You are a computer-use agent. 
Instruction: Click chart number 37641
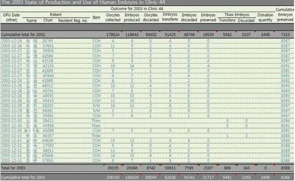click(x=48, y=46)
